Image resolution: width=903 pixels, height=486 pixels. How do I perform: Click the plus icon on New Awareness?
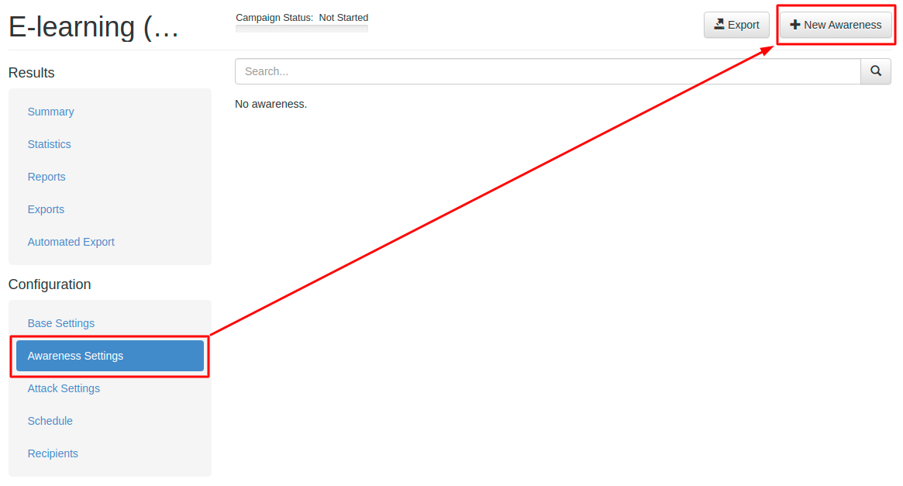coord(794,25)
